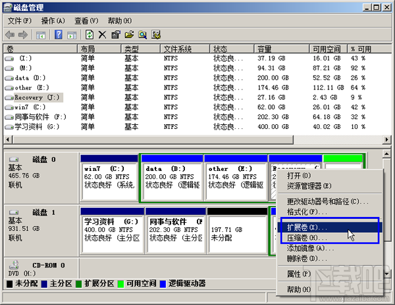Screen dimensions: 395x305
Task: Select 格式化(F) from the context menu
Action: [x=307, y=212]
